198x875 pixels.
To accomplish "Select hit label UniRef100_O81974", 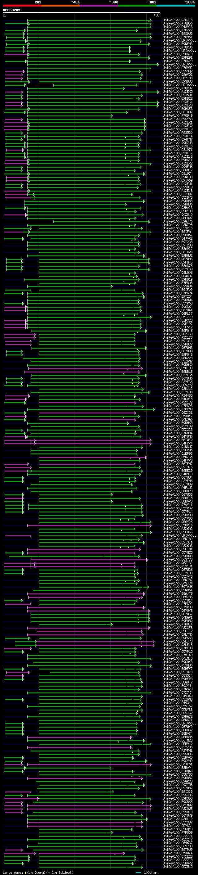I will [x=178, y=174].
